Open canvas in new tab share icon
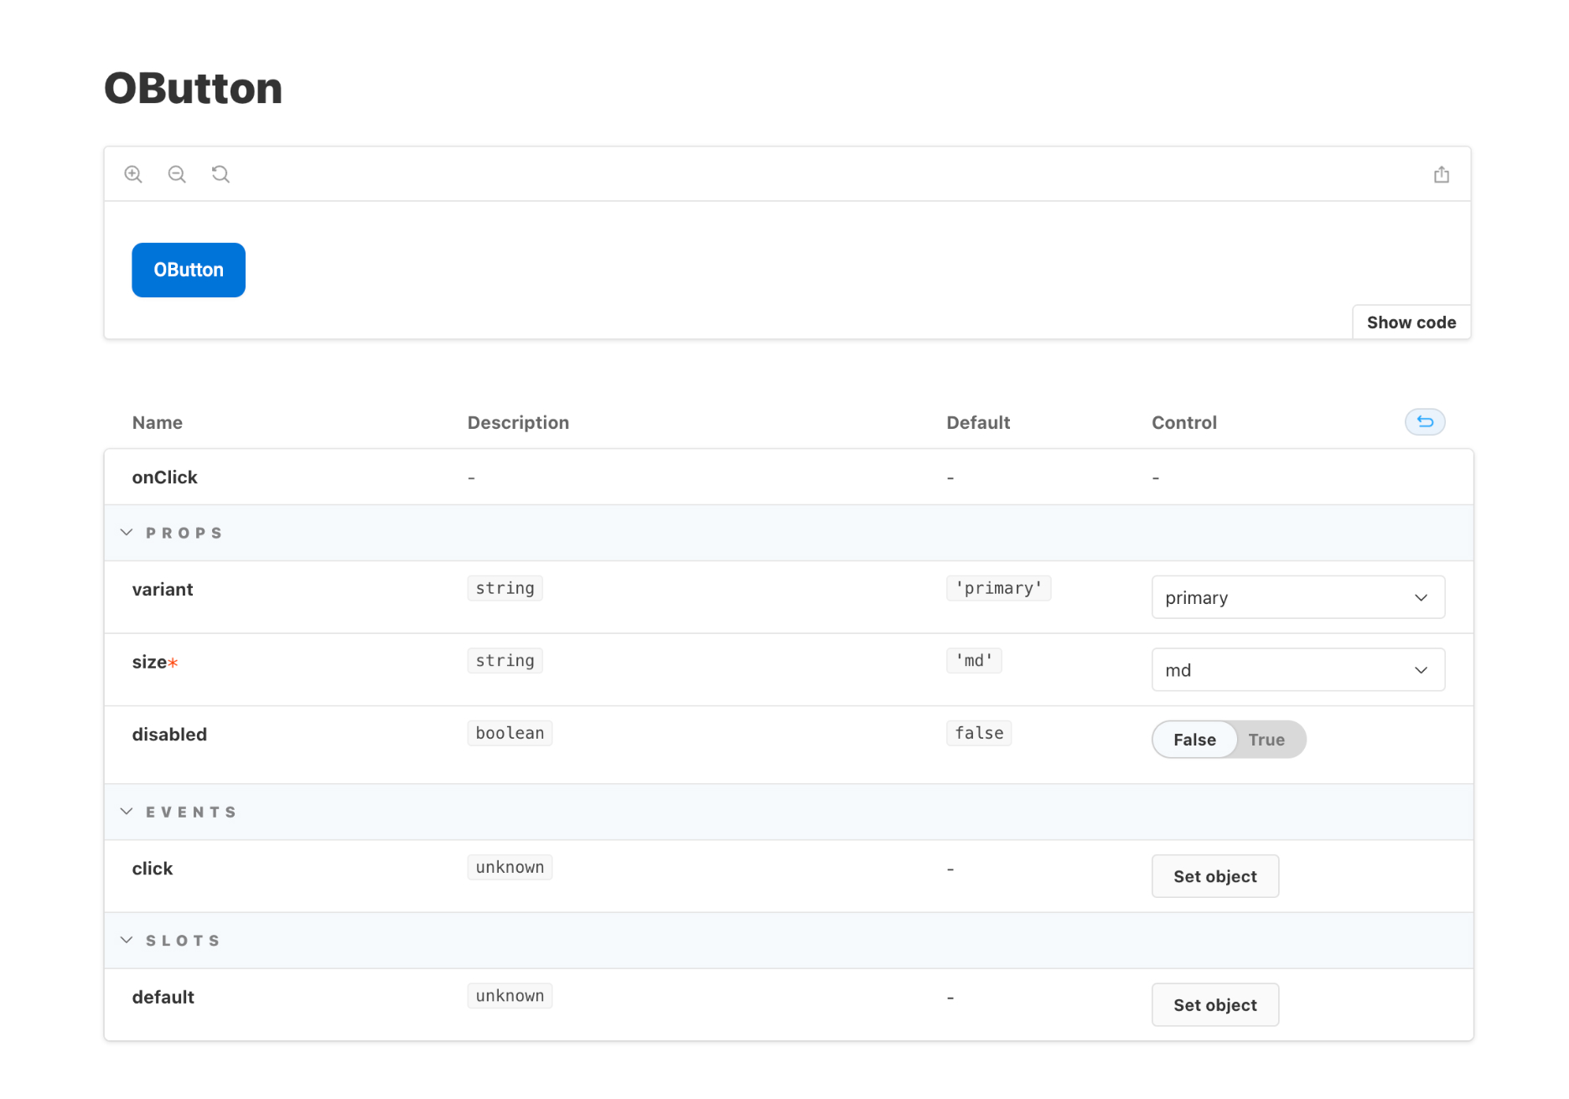Screen dimensions: 1569x1099 (x=1441, y=174)
